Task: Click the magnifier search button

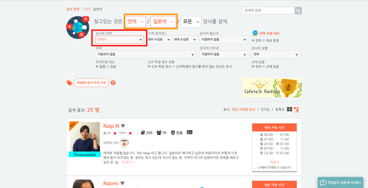Action: (x=298, y=10)
